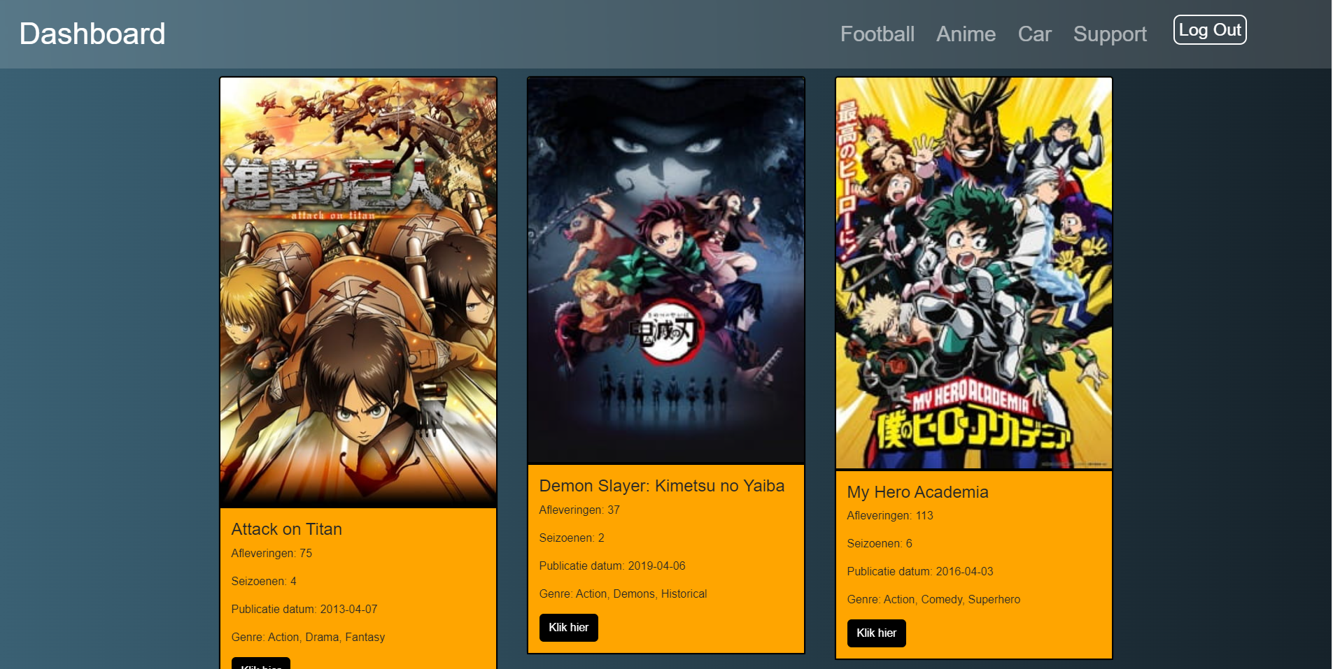Click the Afleveringen: 37 text

click(x=579, y=510)
